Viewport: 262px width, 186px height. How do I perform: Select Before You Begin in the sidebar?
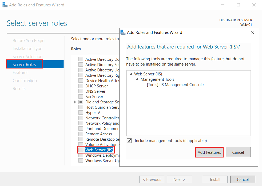pyautogui.click(x=28, y=40)
